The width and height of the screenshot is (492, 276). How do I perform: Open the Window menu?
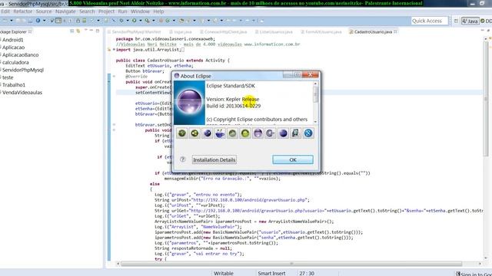pyautogui.click(x=140, y=11)
